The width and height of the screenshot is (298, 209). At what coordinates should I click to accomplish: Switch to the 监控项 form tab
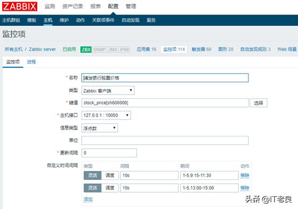[13, 62]
